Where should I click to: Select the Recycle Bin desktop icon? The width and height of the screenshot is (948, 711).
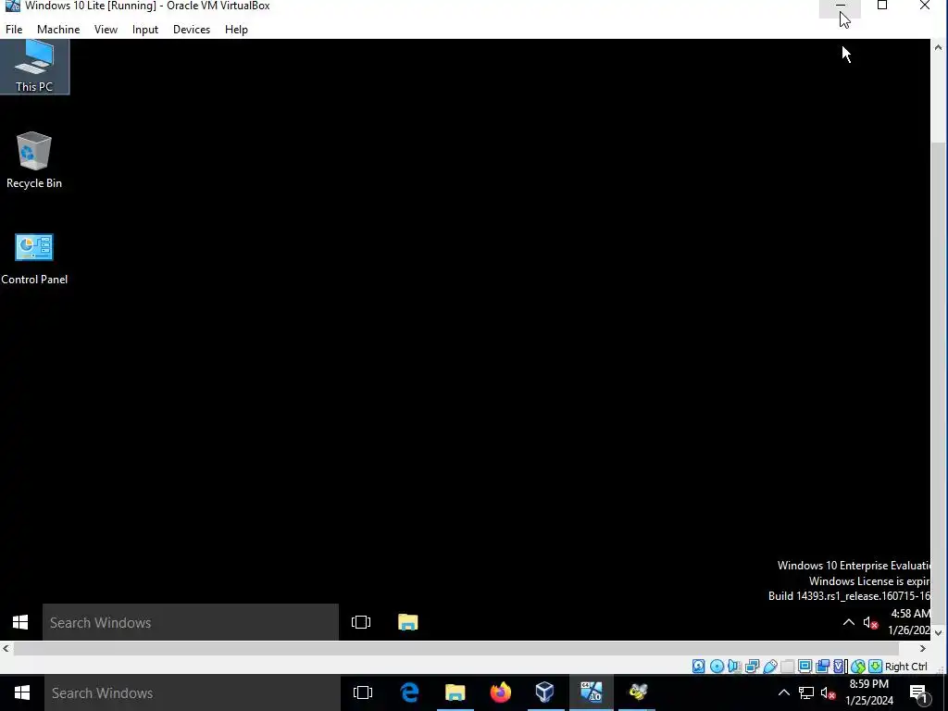[34, 160]
